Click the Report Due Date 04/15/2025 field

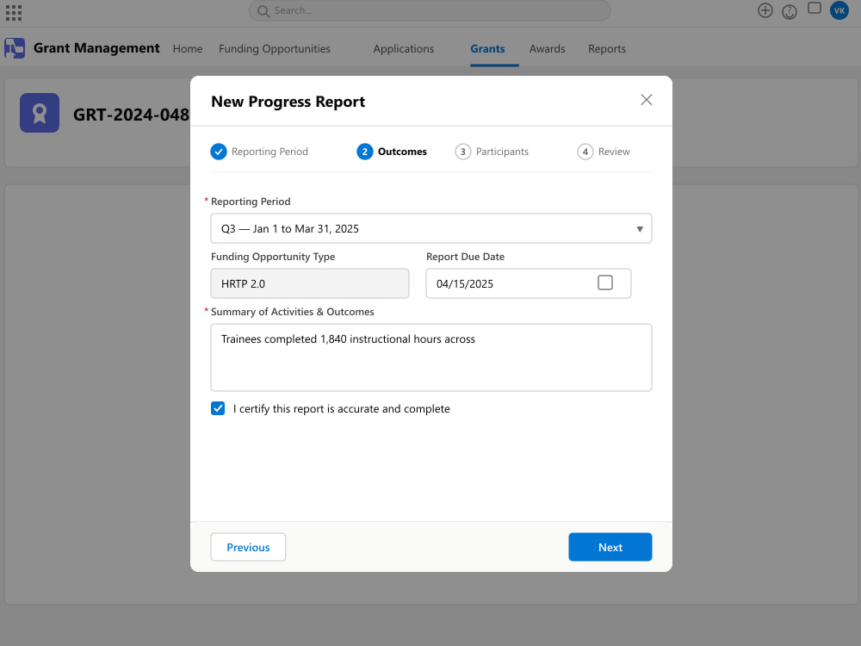(529, 283)
